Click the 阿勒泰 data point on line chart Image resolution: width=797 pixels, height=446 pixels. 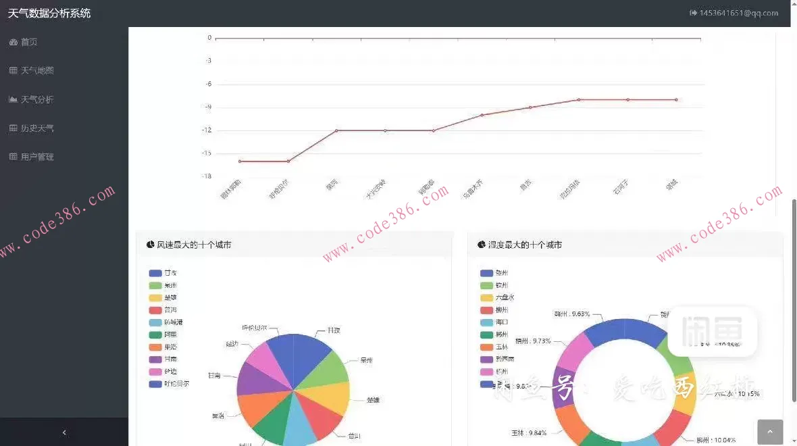pyautogui.click(x=434, y=130)
